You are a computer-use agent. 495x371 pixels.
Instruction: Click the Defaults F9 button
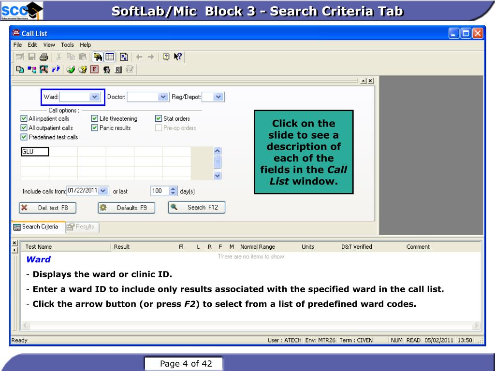point(126,208)
